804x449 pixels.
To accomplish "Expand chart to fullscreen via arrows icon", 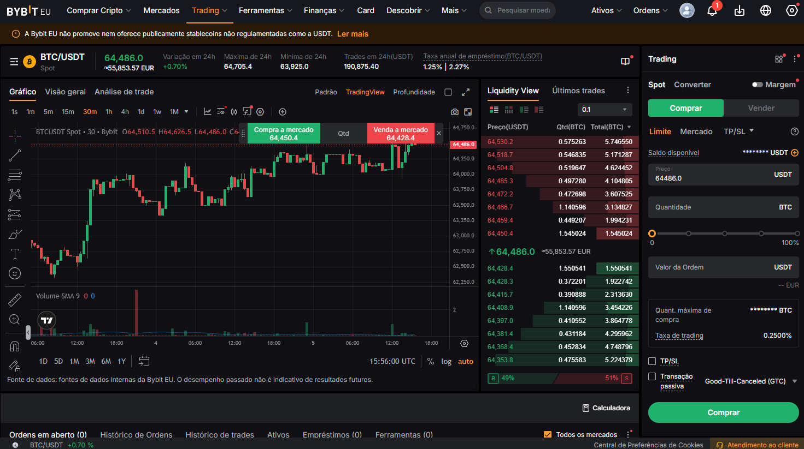I will pos(466,92).
